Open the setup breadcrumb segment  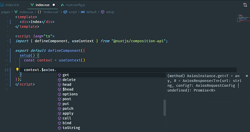110,12
